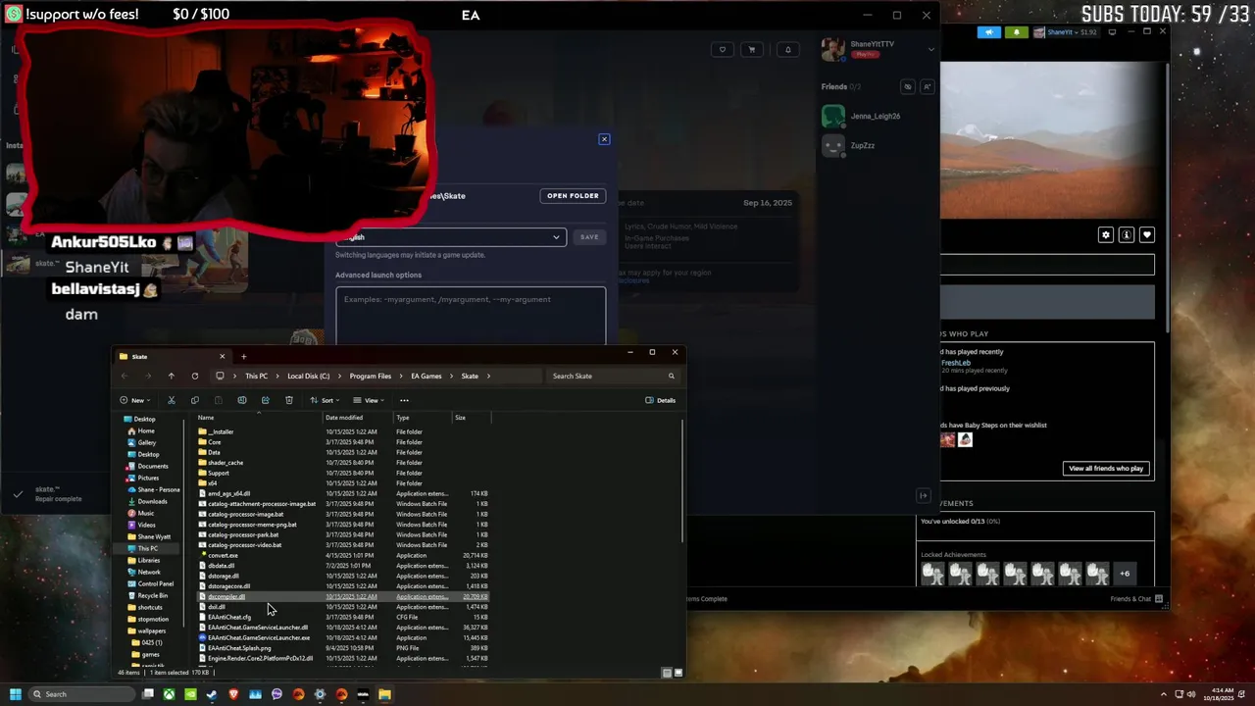Select friend Jenna_Leigh26 in EA app
Viewport: 1255px width, 706px height.
click(x=876, y=116)
